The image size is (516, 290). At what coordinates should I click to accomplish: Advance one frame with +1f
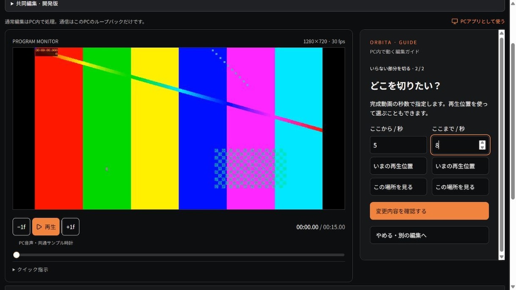(x=71, y=227)
